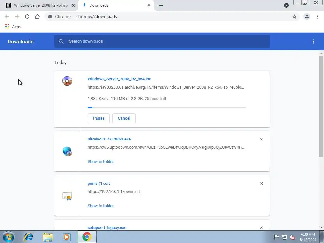Open the setupcert_legacy.exe file link
The image size is (324, 243).
pos(107,228)
